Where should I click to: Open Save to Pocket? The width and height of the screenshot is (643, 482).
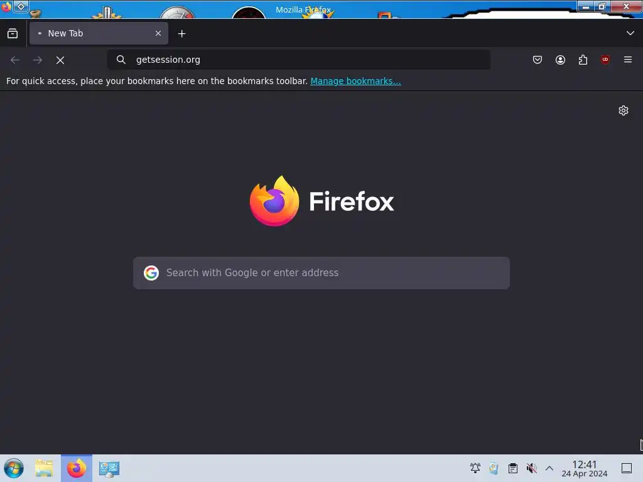[538, 60]
